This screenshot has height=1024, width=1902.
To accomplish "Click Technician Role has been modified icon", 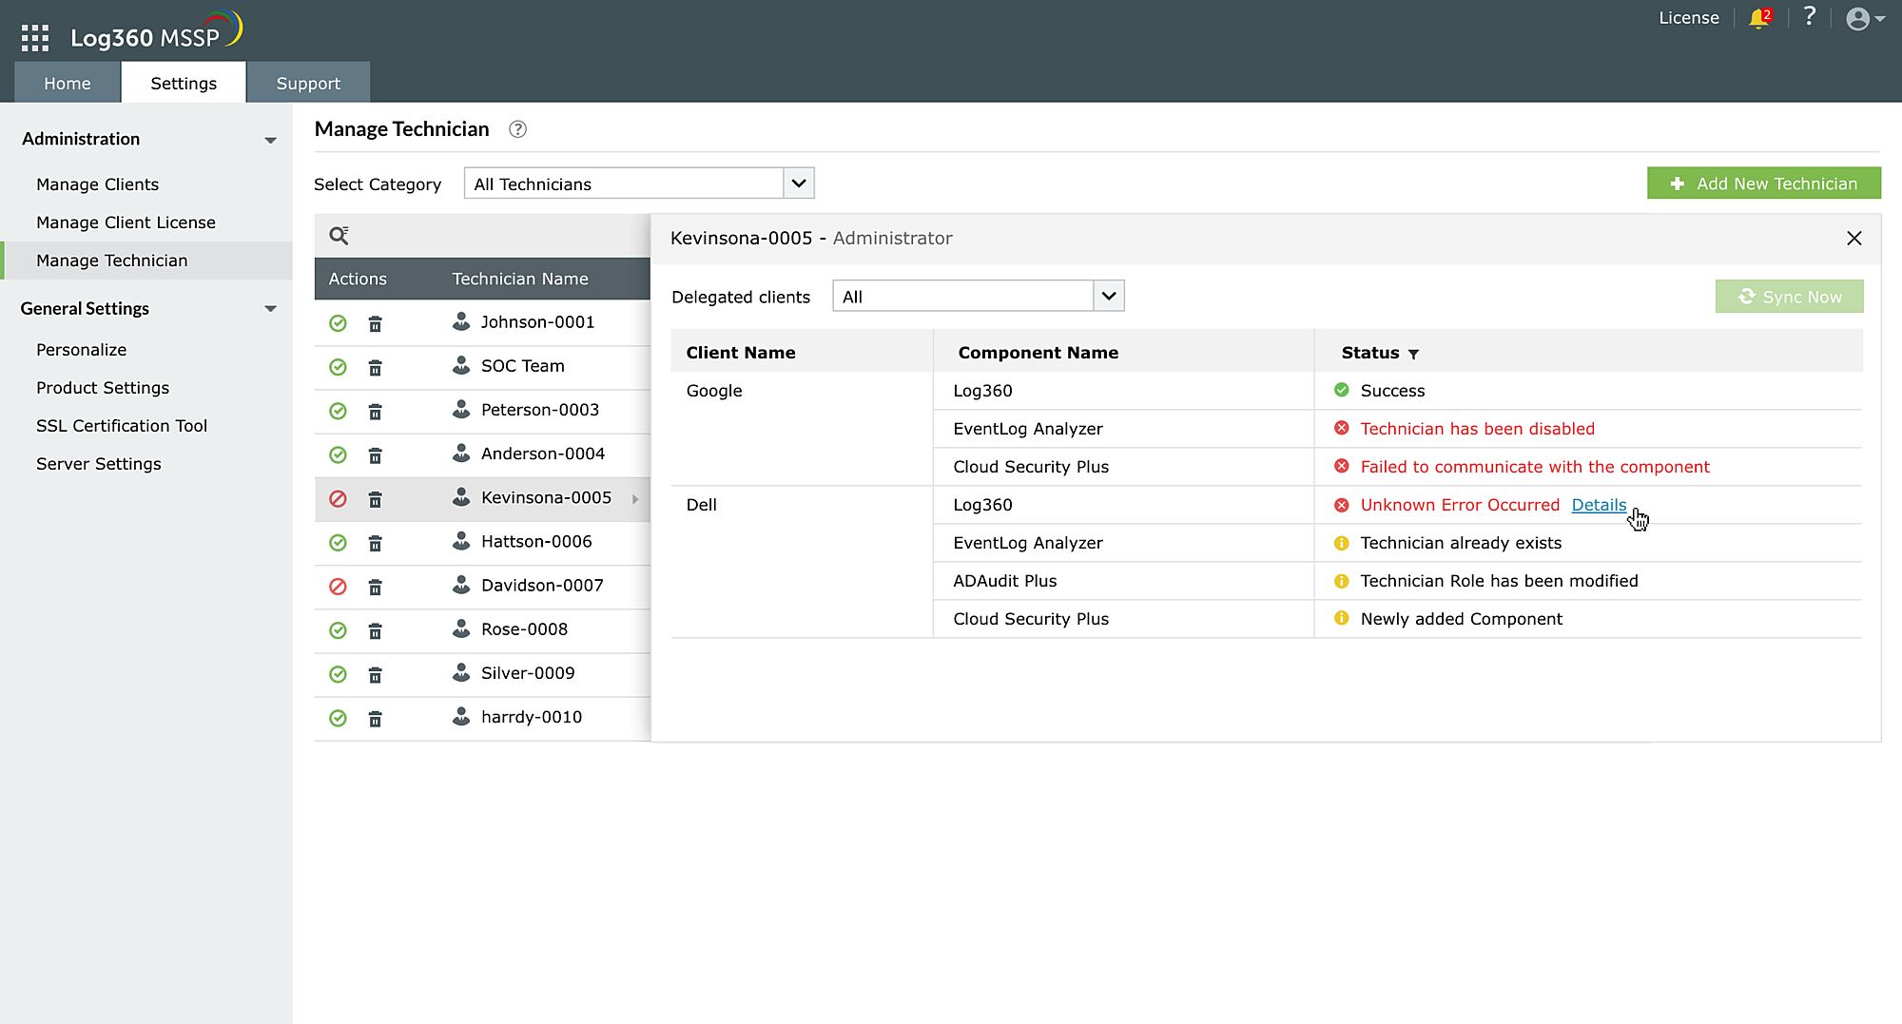I will tap(1342, 581).
